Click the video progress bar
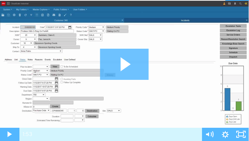 point(111,134)
